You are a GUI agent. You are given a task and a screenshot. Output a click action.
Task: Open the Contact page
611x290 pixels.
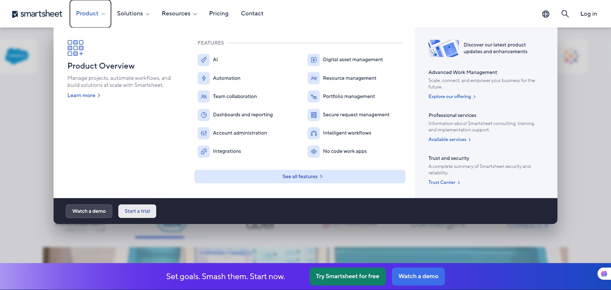(252, 13)
